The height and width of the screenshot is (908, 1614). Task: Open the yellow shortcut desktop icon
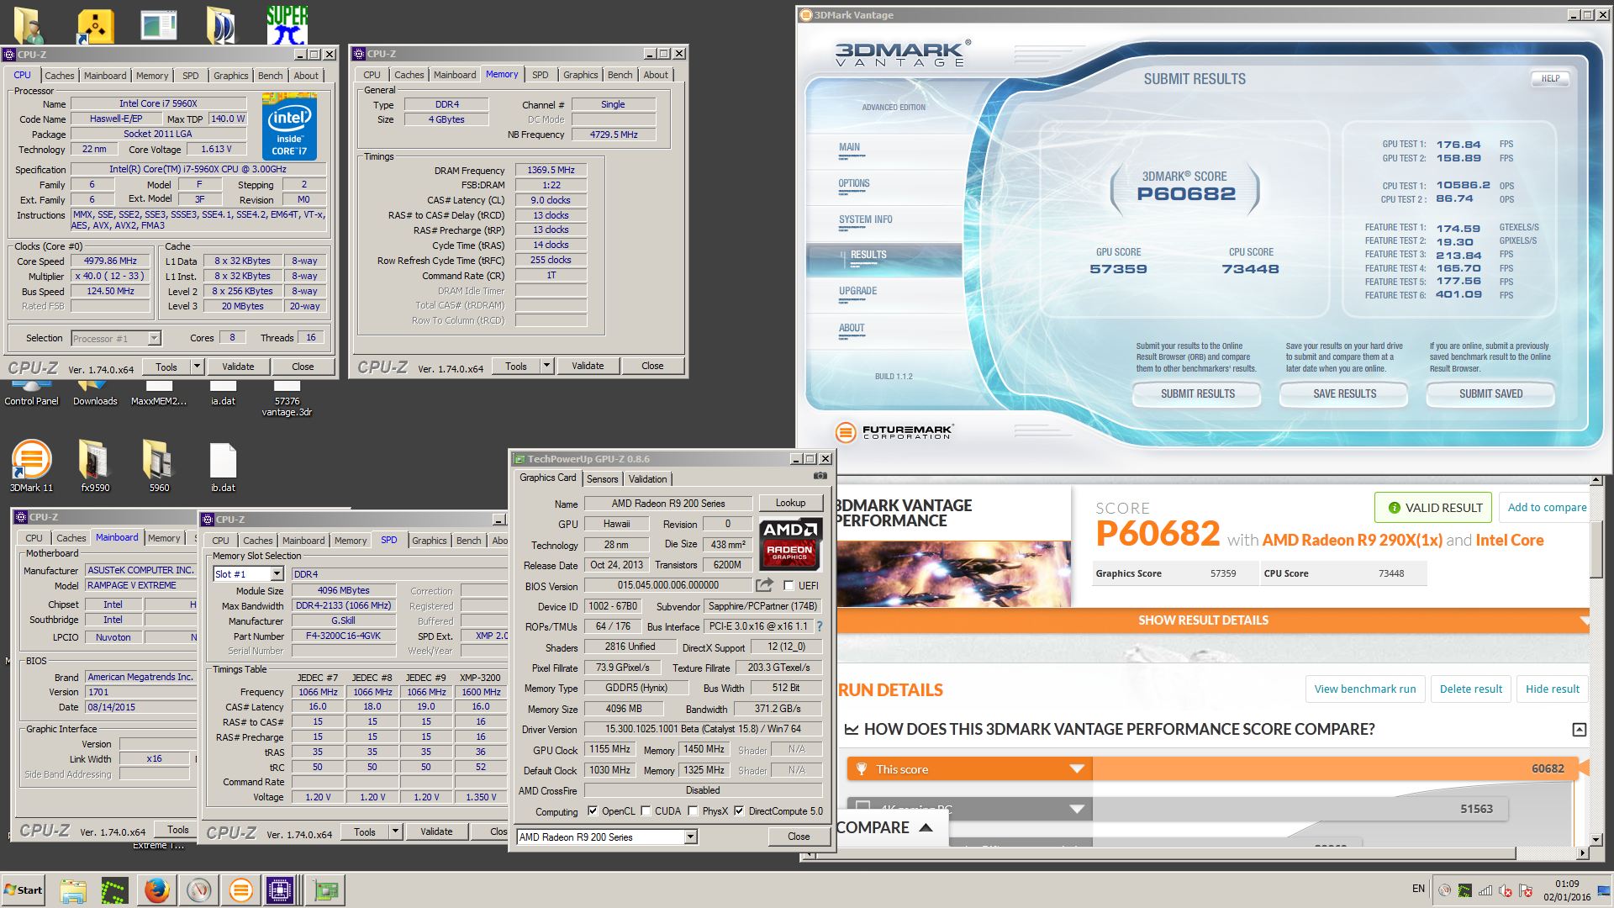(x=95, y=26)
